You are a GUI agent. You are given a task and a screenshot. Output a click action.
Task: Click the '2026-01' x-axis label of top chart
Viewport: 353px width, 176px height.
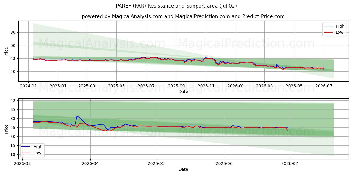[x=235, y=86]
